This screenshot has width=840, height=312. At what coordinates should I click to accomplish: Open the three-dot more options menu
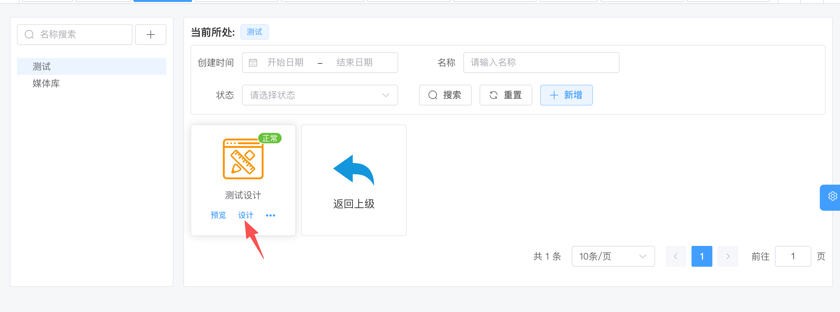pos(270,216)
